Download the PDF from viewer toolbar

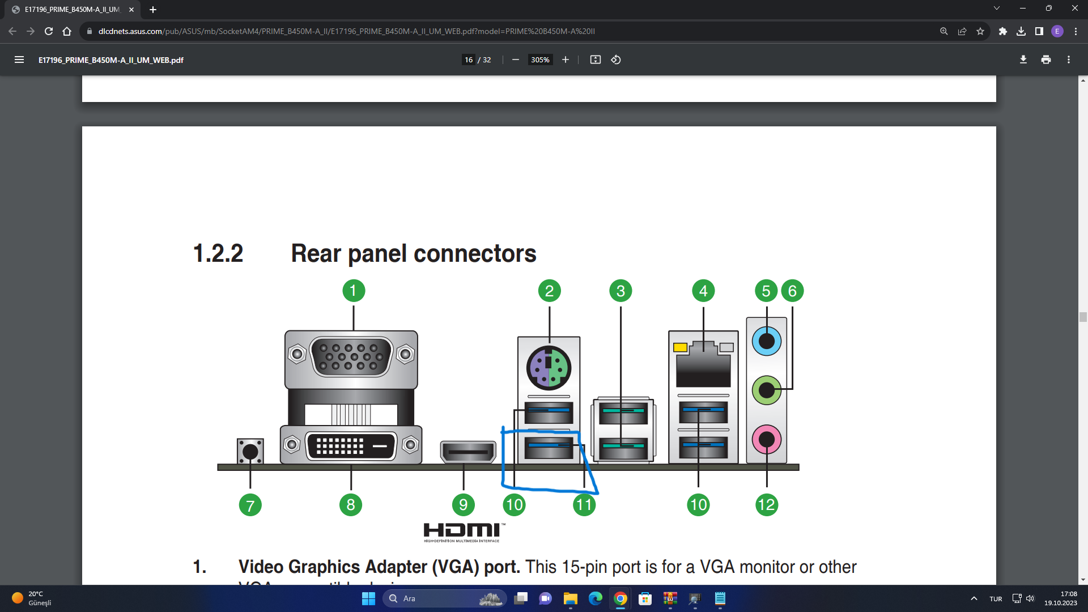click(x=1023, y=59)
